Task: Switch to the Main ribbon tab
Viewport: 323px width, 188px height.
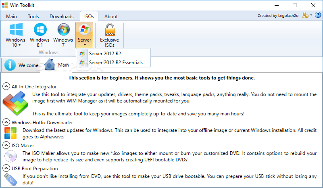Action: pyautogui.click(x=11, y=16)
